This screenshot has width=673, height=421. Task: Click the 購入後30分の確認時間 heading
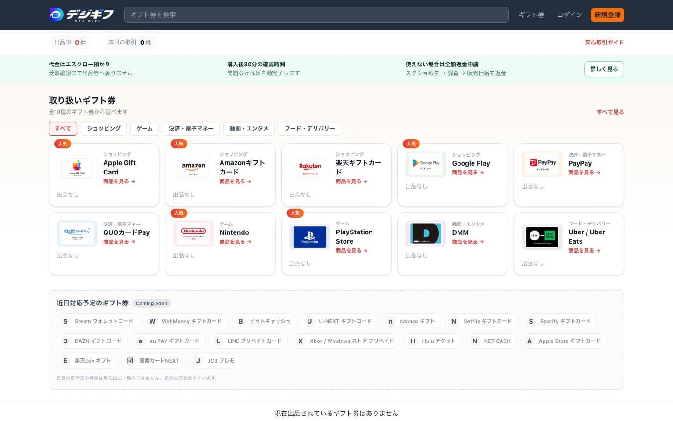256,65
